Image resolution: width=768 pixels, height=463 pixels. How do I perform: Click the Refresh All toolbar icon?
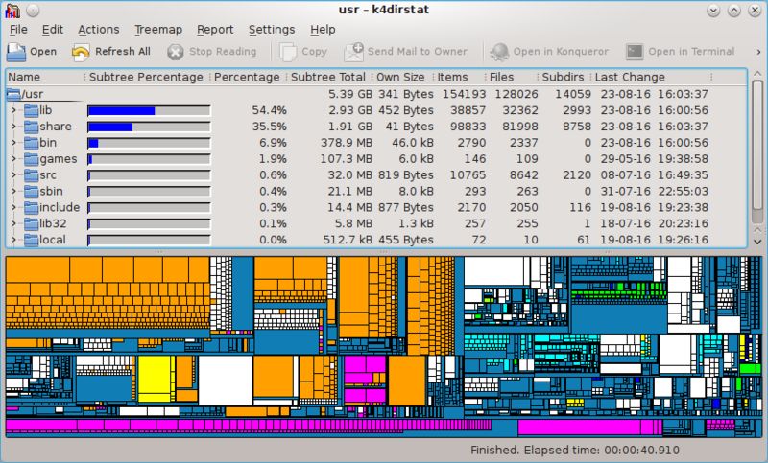coord(81,52)
